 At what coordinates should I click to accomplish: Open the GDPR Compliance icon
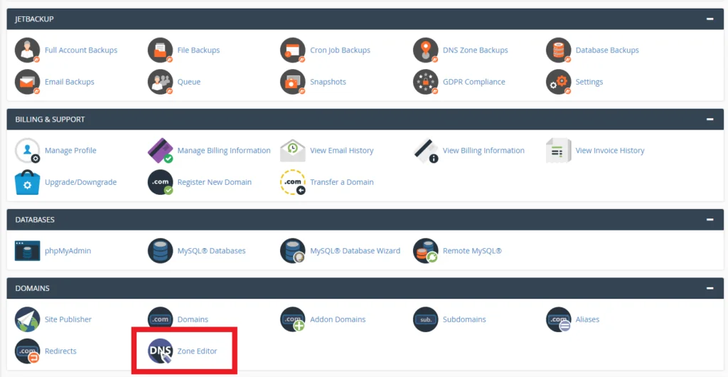(426, 82)
